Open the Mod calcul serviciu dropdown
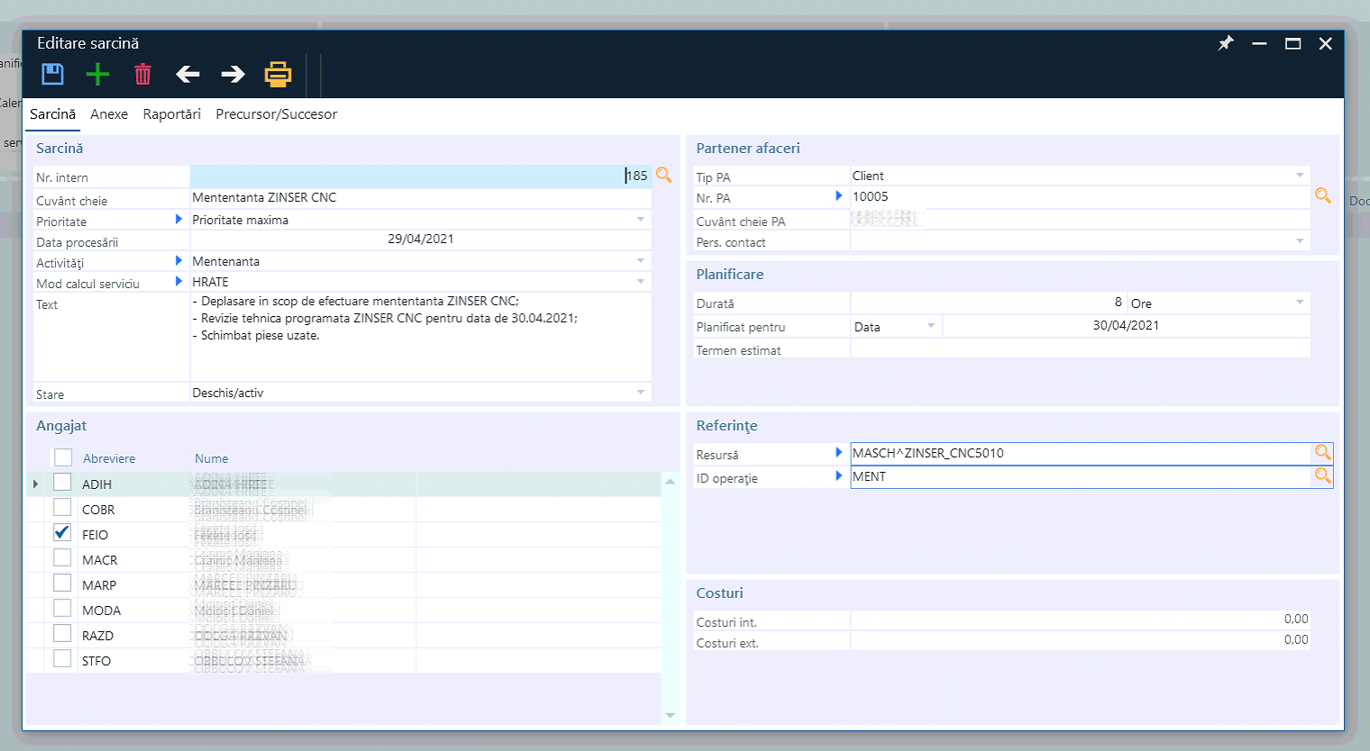1370x751 pixels. [641, 282]
